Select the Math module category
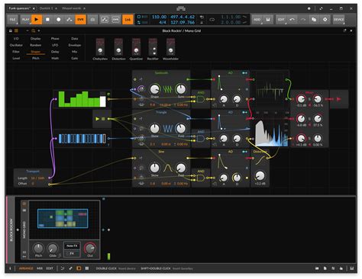362x279 pixels. tap(55, 58)
